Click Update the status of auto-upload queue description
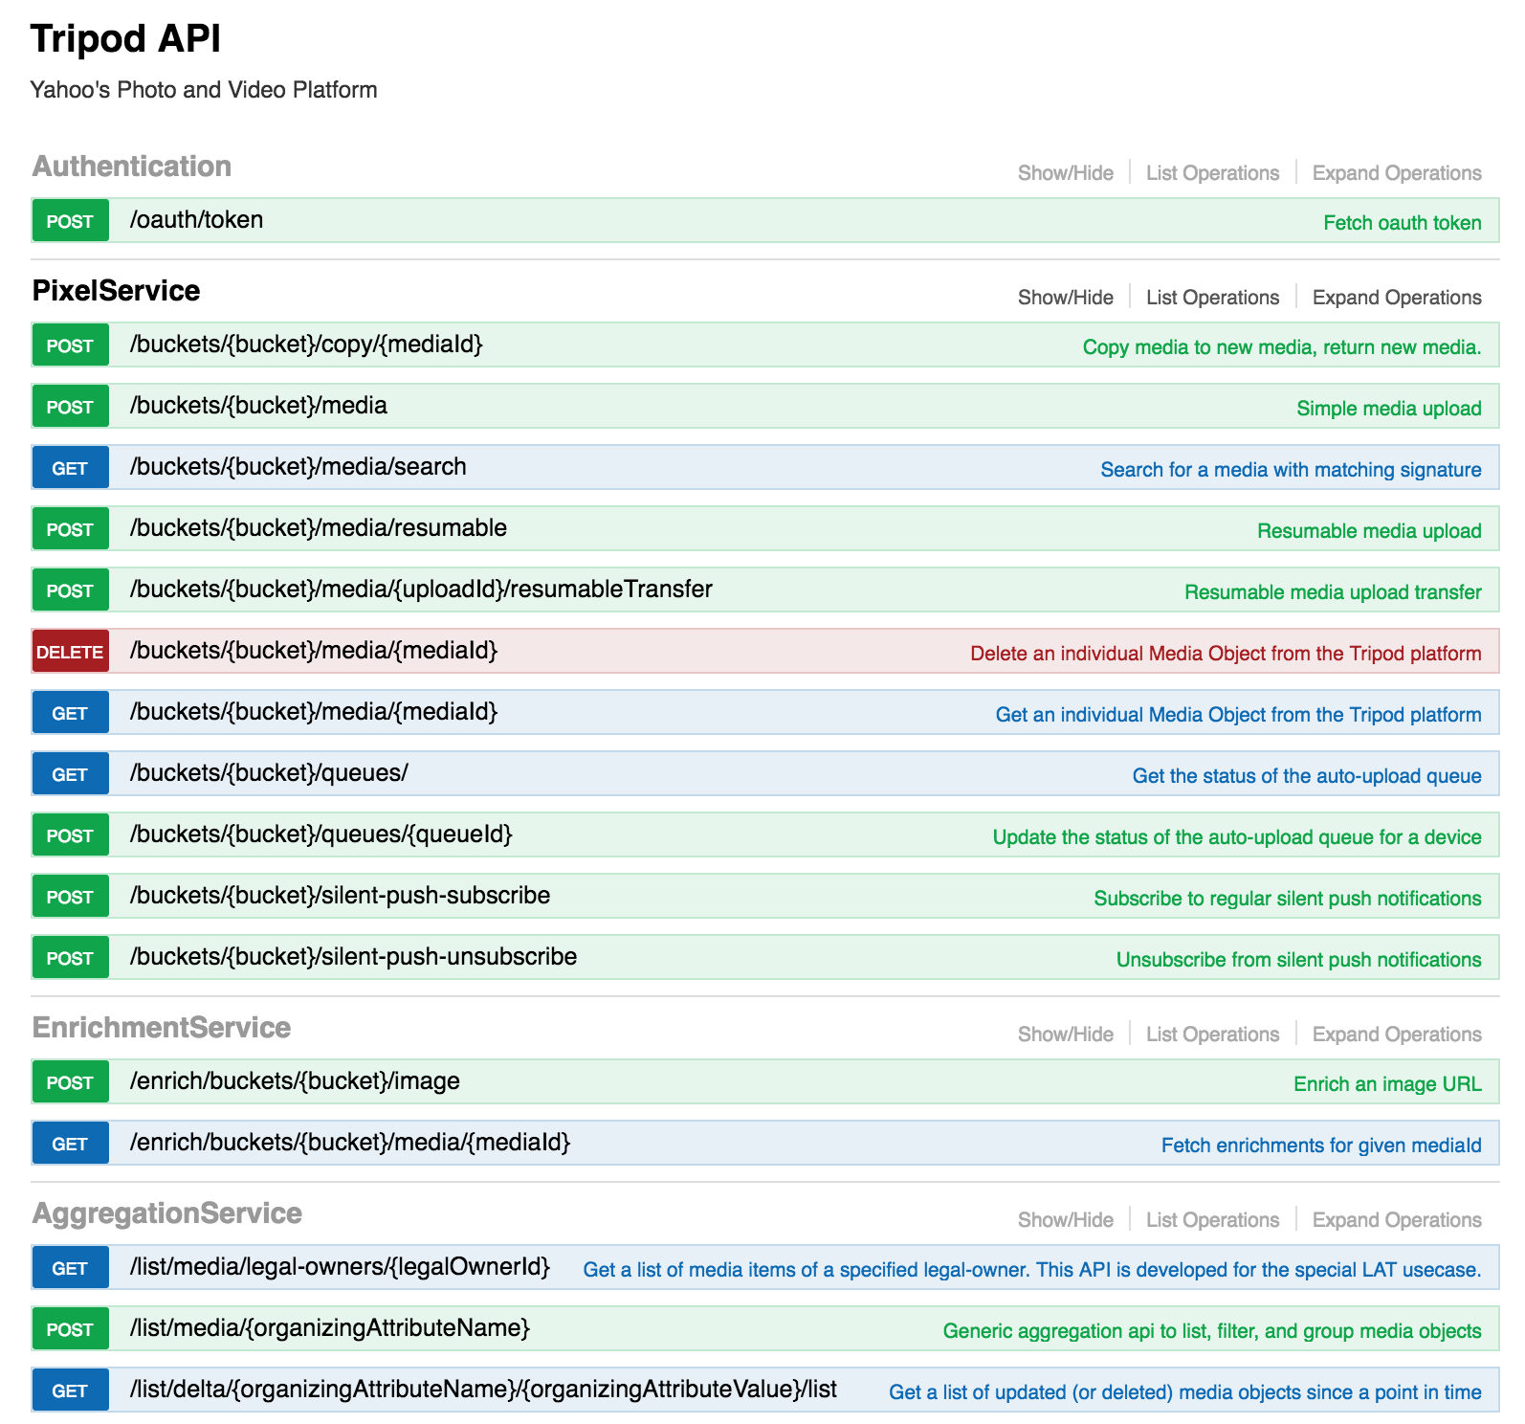The image size is (1525, 1424). [x=1237, y=837]
